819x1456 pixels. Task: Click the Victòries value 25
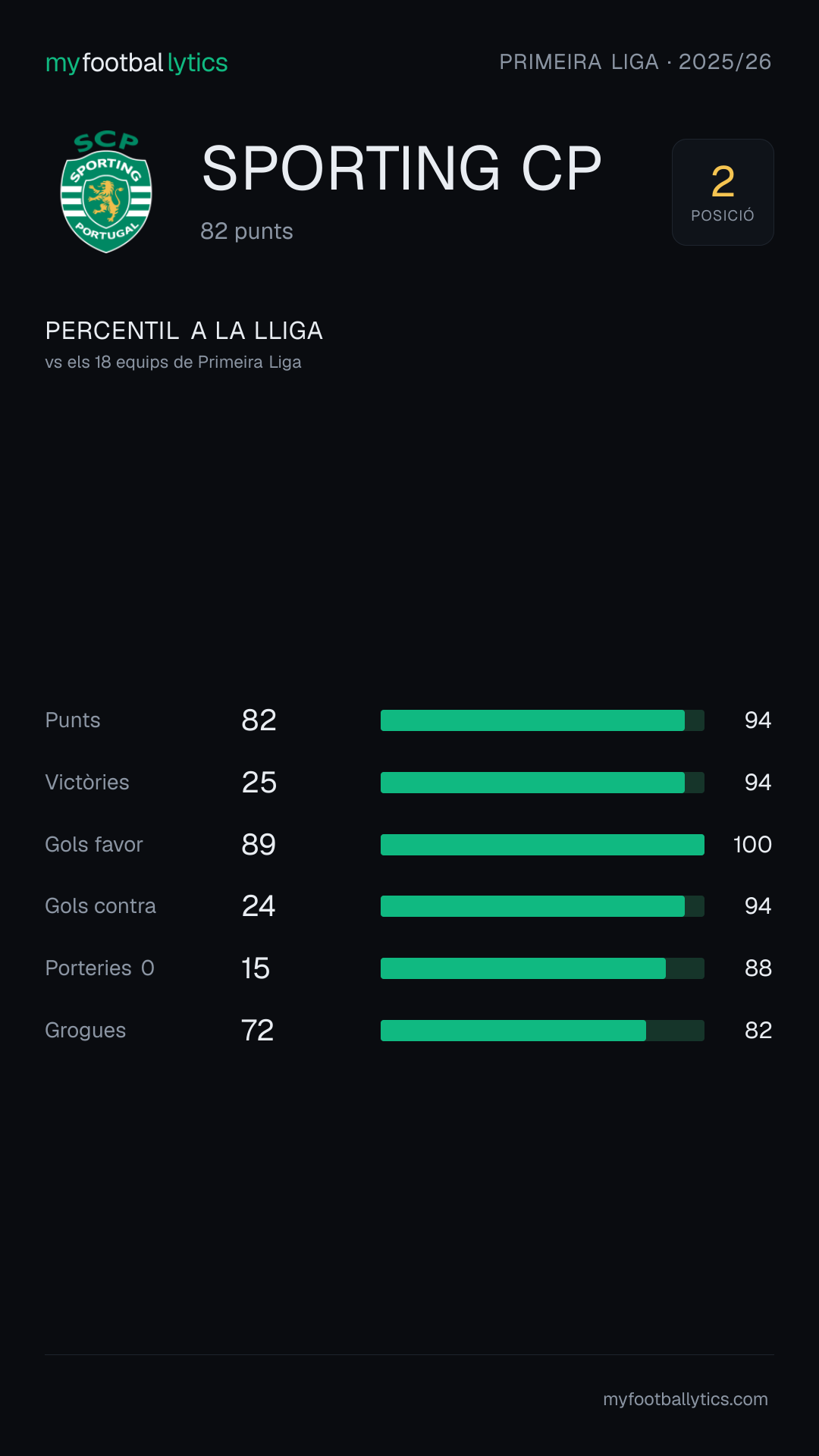coord(259,783)
